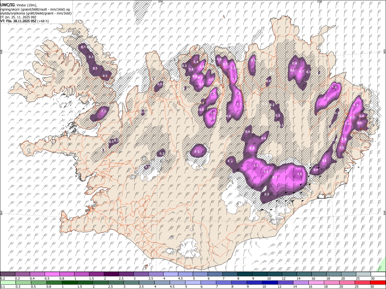Click the title text 'UWC/IG: Vindur (10m),'
Screen dimensions: 386x289
pyautogui.click(x=19, y=5)
